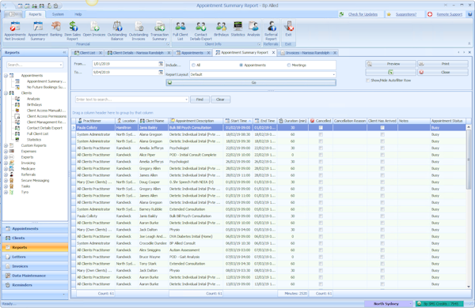The height and width of the screenshot is (308, 475).
Task: Click the export icon button below Preview
Action: pyautogui.click(x=390, y=72)
